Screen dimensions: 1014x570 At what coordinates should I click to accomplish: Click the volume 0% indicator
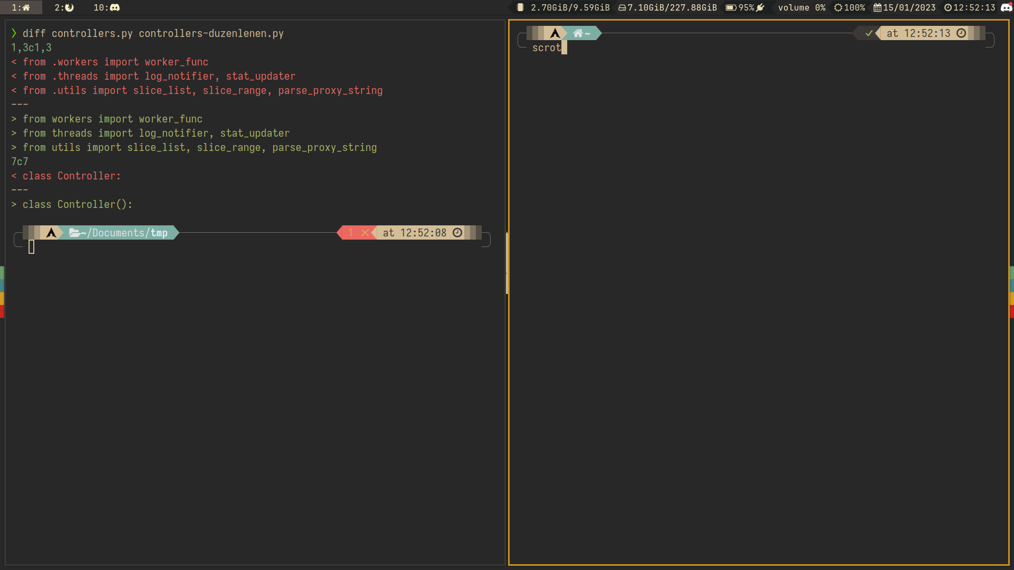(x=801, y=7)
